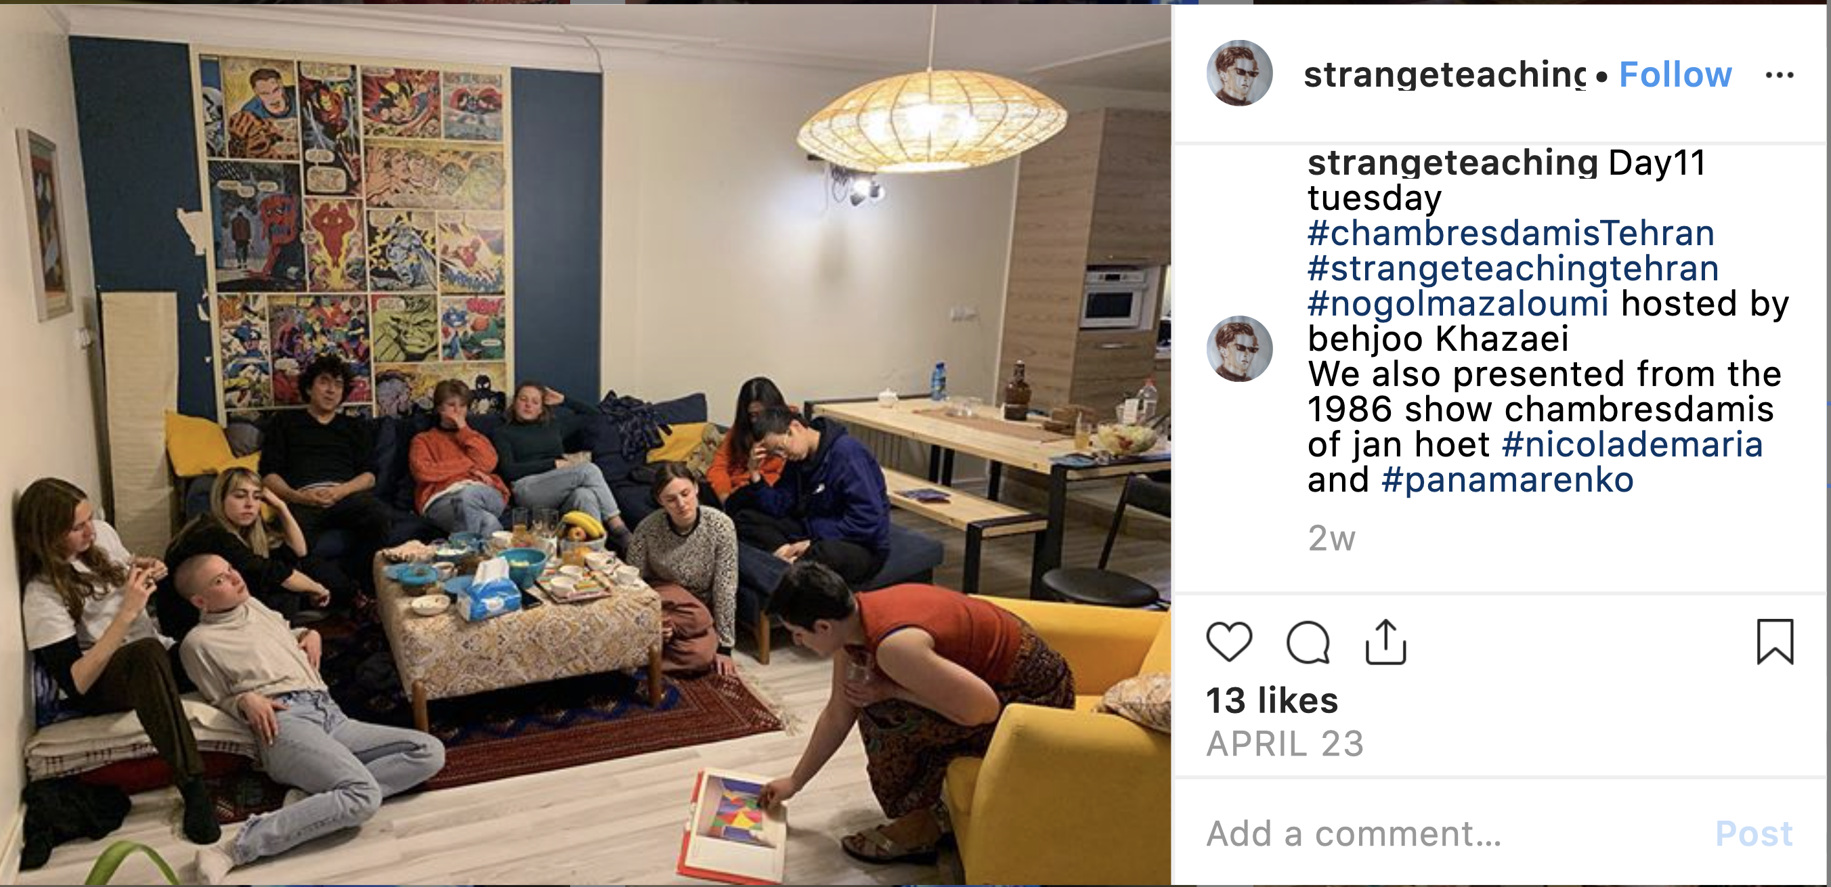This screenshot has width=1831, height=887.
Task: Save post with bookmark icon
Action: coord(1775,642)
